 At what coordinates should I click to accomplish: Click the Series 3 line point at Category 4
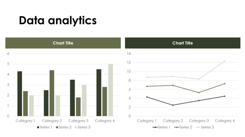point(224,61)
